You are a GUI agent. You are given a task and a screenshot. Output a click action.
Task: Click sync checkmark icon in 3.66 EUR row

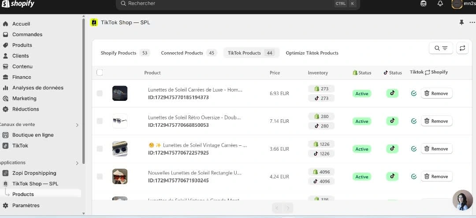tap(413, 149)
